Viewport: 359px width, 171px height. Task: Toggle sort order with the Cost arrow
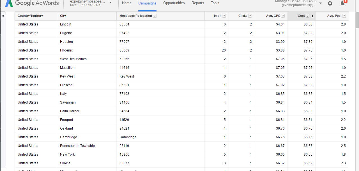(x=312, y=16)
